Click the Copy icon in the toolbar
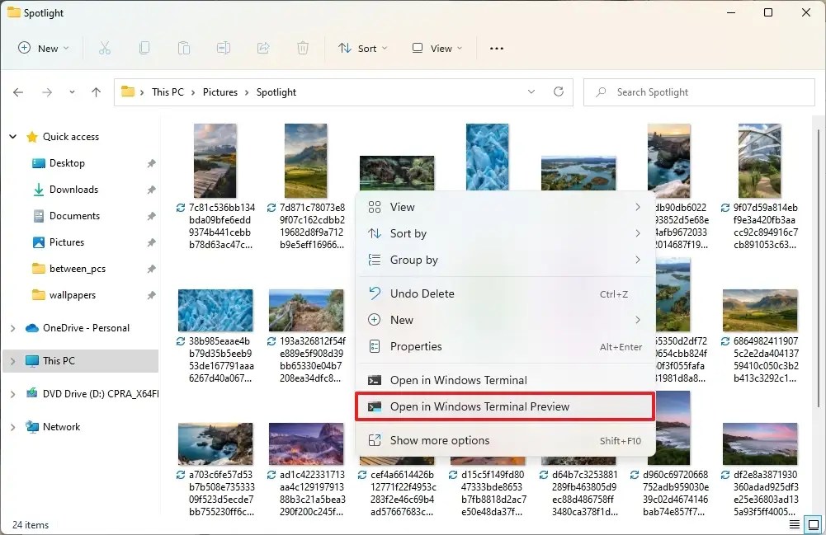 [x=144, y=48]
